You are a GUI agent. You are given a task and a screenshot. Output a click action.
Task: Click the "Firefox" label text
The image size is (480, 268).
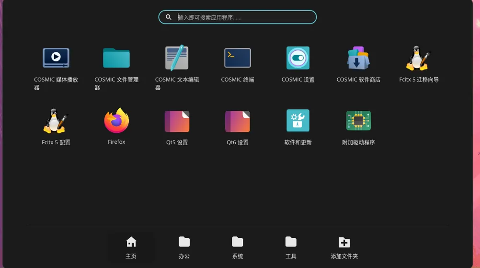click(x=116, y=142)
